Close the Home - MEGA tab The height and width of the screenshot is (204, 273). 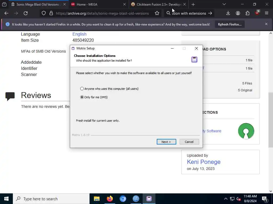(x=125, y=4)
